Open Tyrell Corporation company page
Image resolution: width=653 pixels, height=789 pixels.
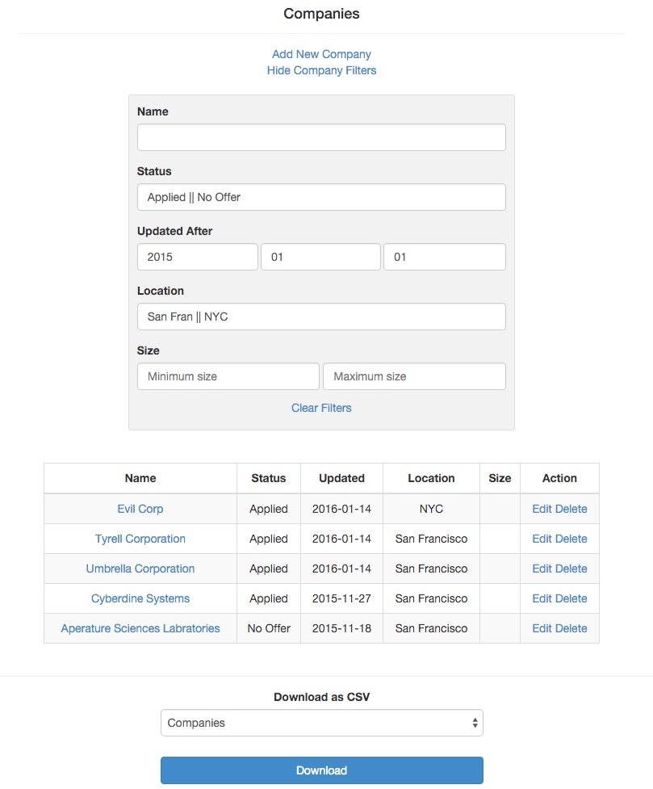coord(140,539)
